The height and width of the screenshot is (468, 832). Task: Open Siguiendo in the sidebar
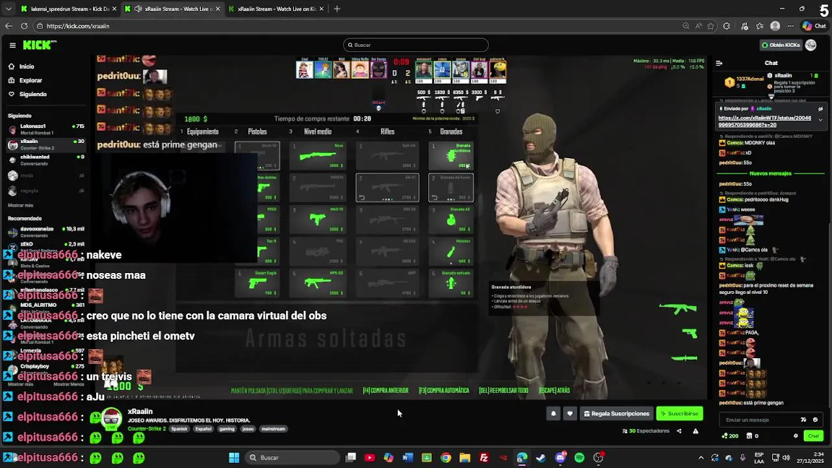tap(32, 94)
